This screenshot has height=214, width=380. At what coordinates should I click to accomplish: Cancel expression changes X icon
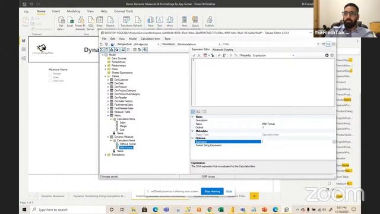(199, 55)
